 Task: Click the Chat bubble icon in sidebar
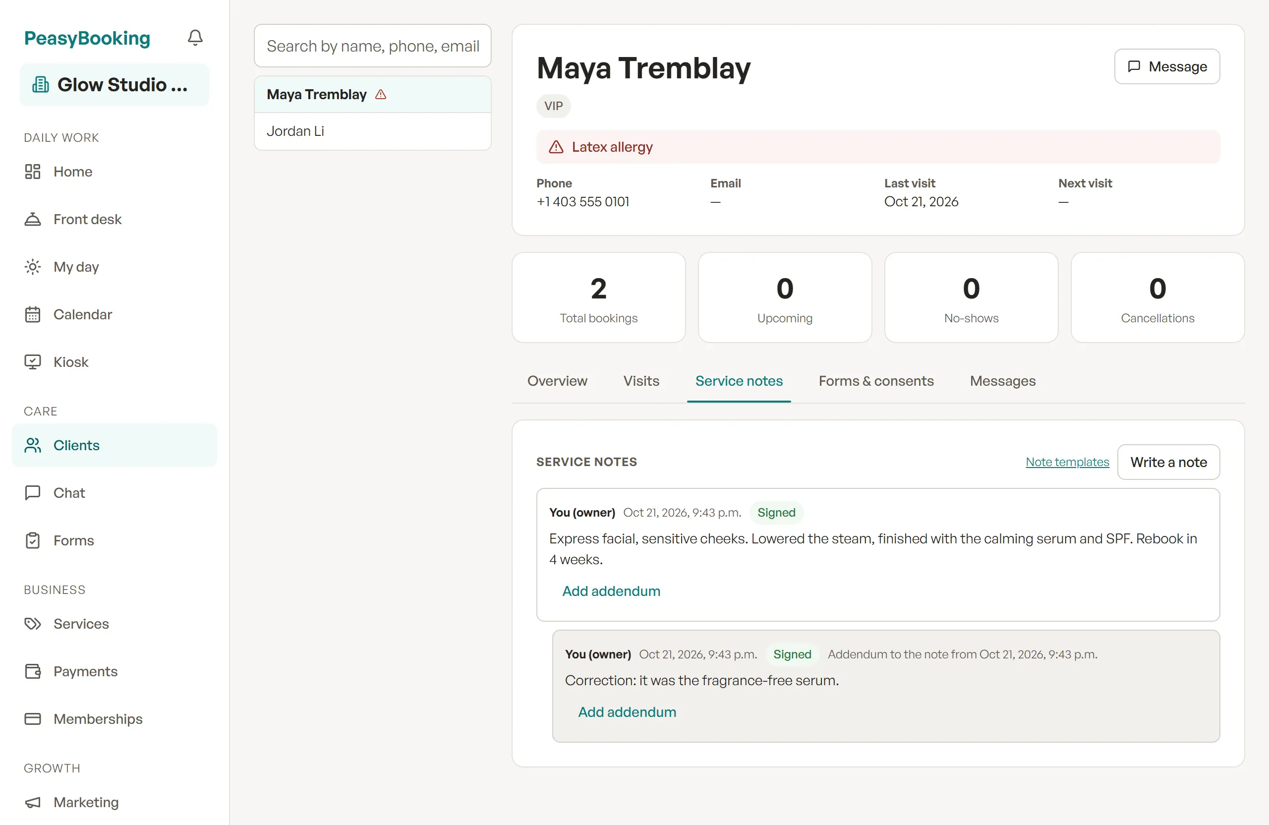point(33,493)
